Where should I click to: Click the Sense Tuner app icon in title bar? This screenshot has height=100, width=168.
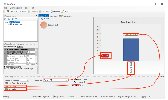point(5,4)
